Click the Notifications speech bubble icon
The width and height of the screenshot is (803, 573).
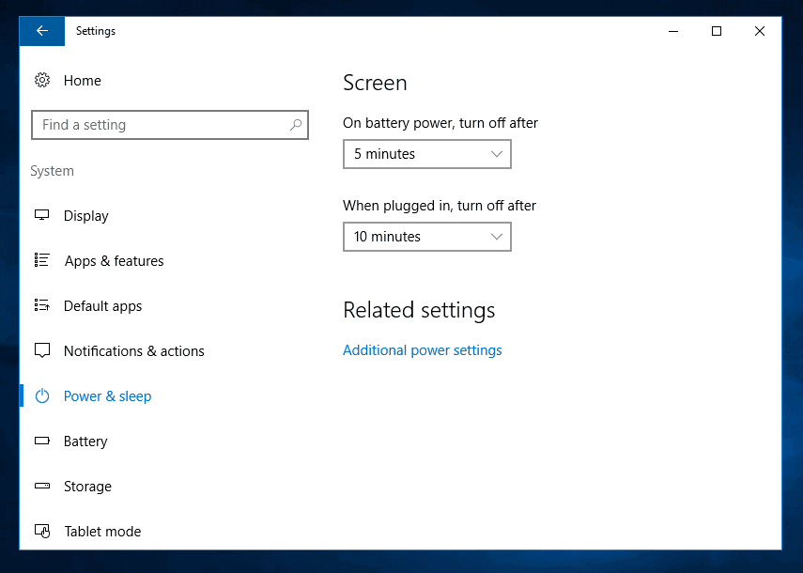coord(42,350)
